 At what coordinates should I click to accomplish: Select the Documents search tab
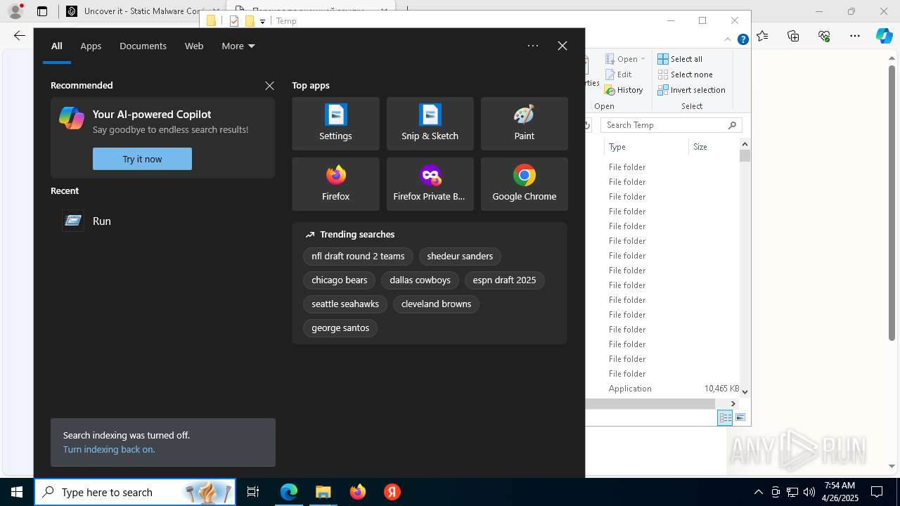[143, 46]
